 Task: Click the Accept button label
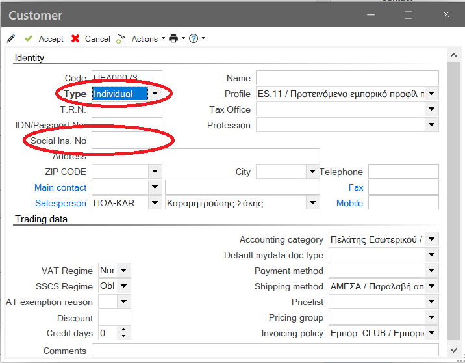(x=51, y=39)
